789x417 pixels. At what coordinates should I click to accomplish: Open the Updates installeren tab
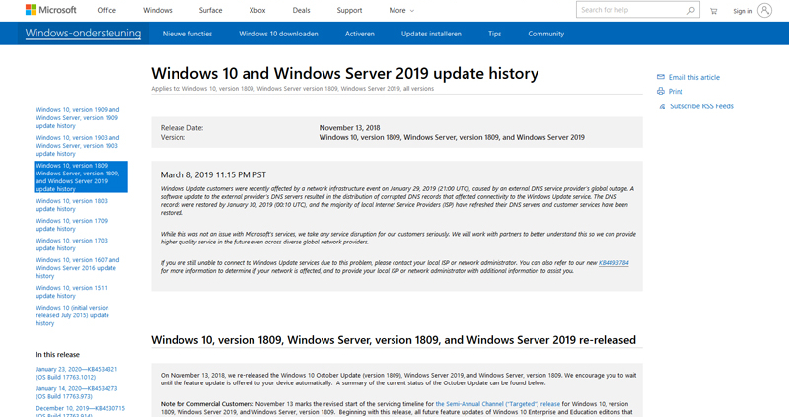[x=431, y=34]
